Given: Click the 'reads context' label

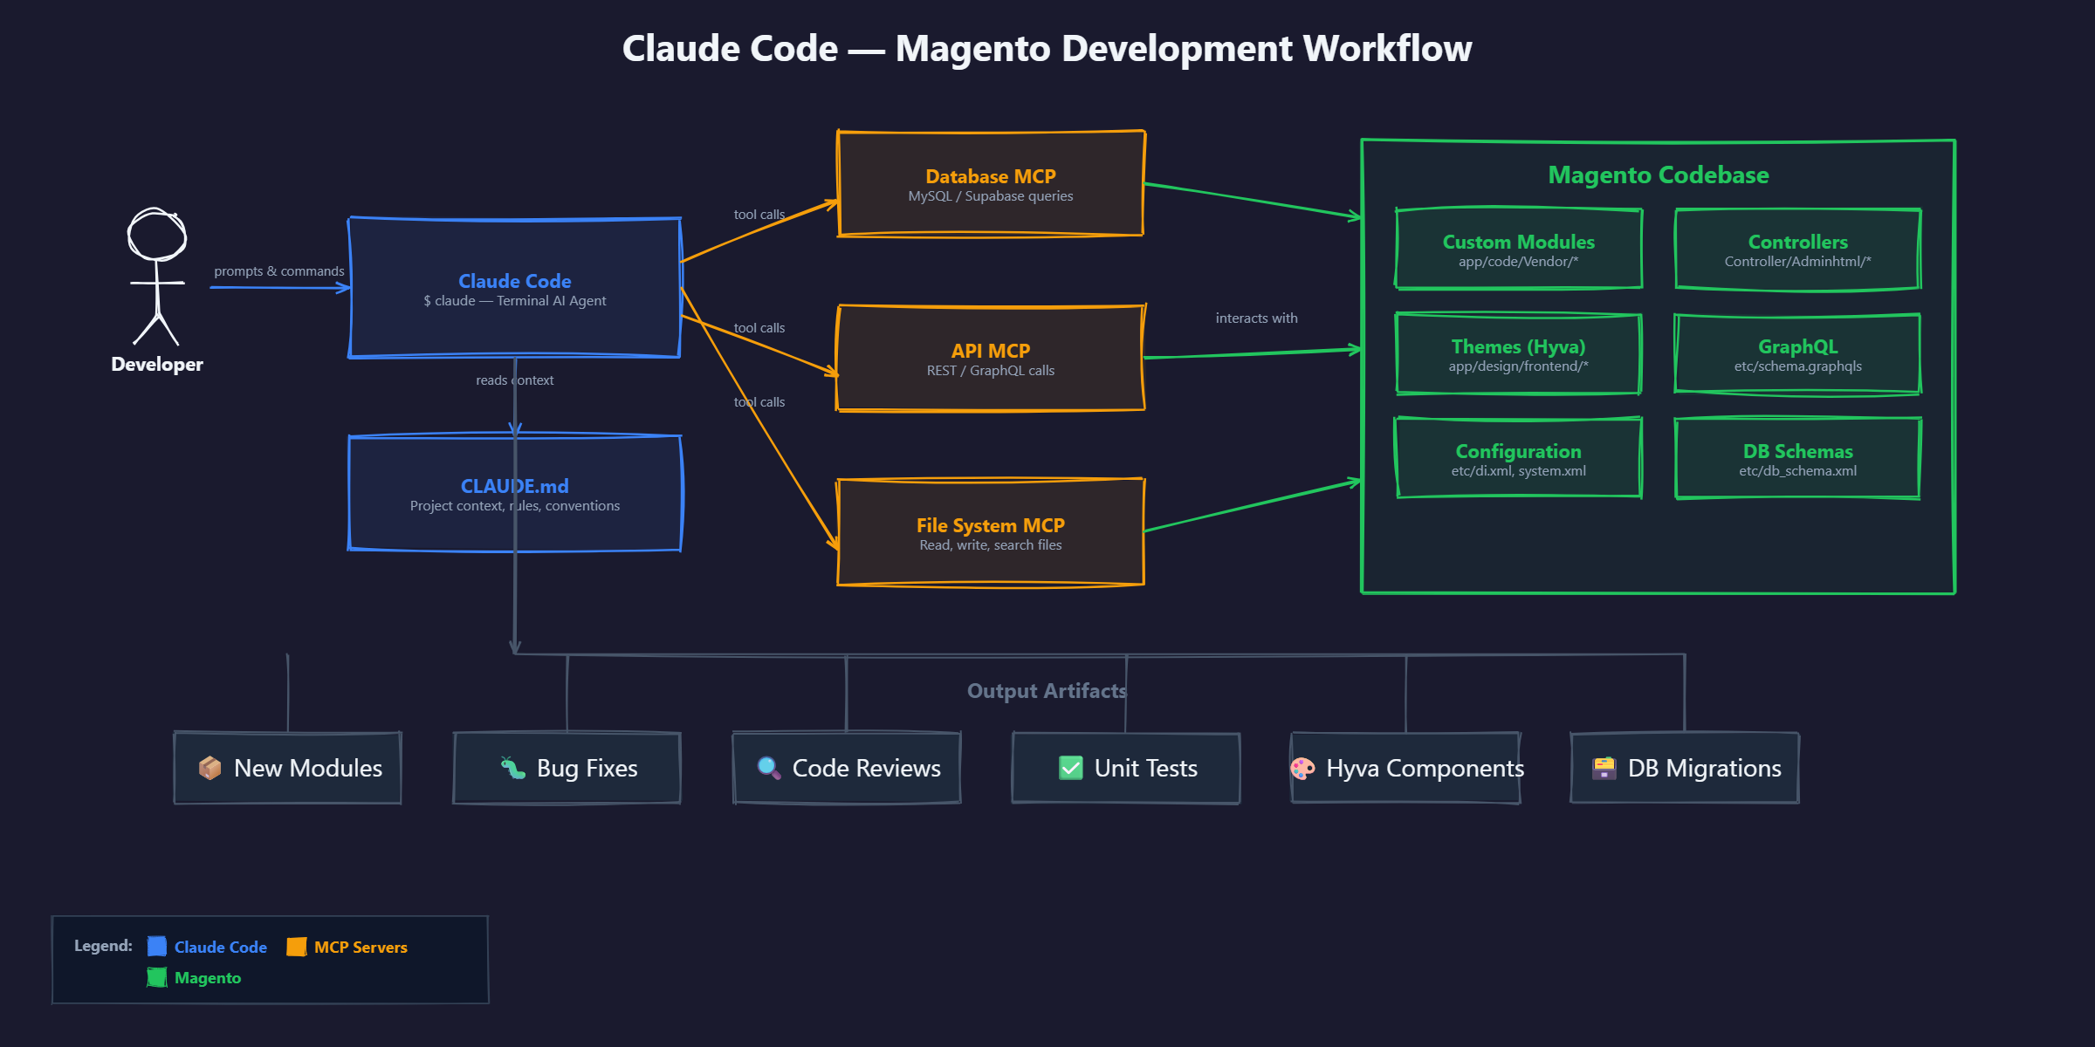Looking at the screenshot, I should coord(515,380).
